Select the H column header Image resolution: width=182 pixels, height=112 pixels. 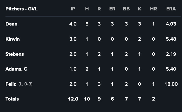pyautogui.click(x=87, y=9)
